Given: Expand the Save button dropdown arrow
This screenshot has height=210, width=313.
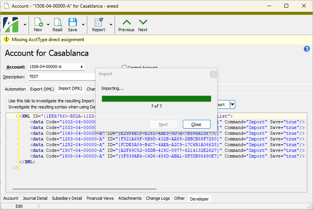Looking at the screenshot, I should click(83, 25).
